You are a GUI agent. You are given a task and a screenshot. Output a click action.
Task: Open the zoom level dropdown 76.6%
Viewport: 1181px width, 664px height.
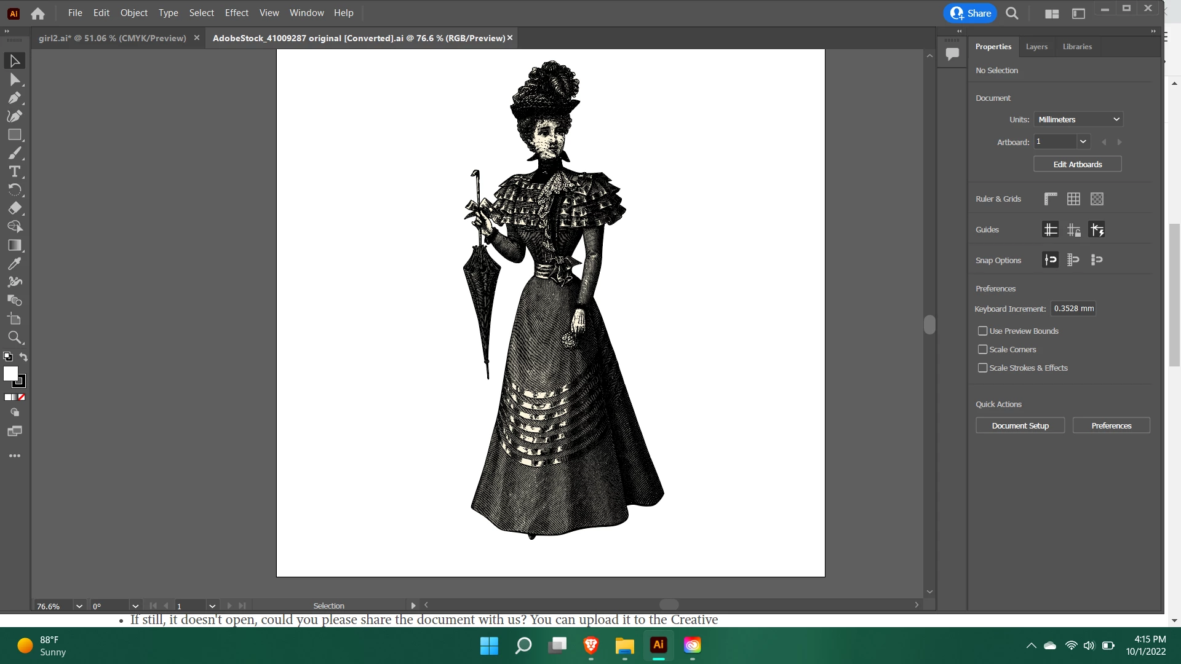79,606
